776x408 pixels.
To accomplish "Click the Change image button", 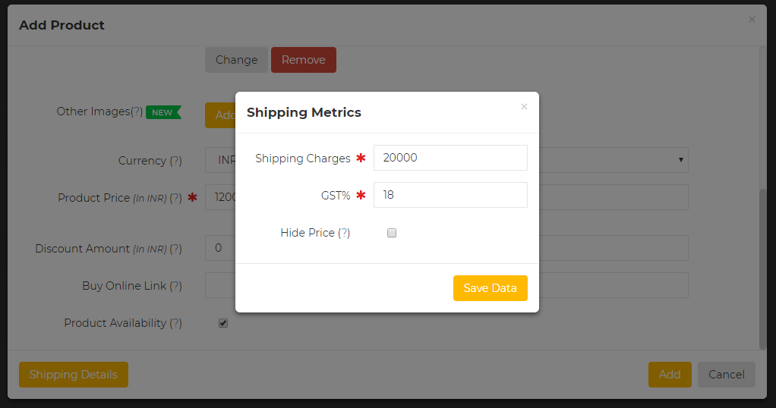I will (x=237, y=60).
